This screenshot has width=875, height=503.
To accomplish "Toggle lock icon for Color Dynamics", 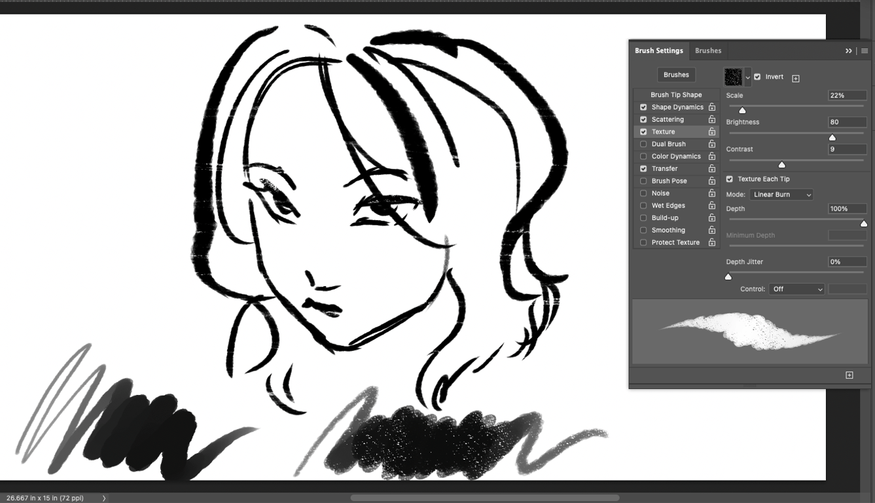I will tap(711, 156).
